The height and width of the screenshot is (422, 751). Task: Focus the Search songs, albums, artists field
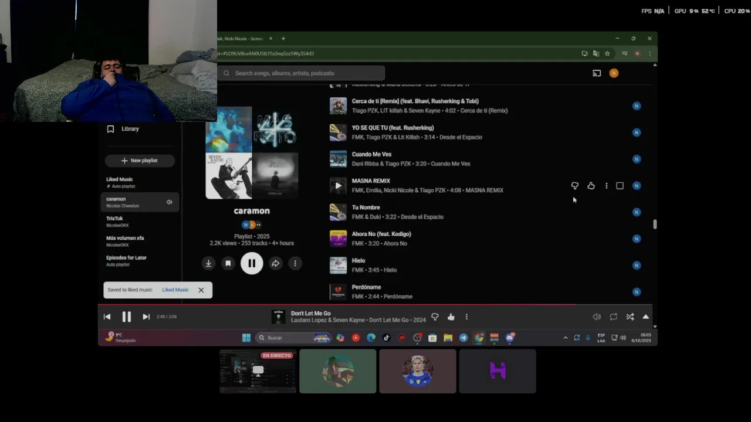301,73
